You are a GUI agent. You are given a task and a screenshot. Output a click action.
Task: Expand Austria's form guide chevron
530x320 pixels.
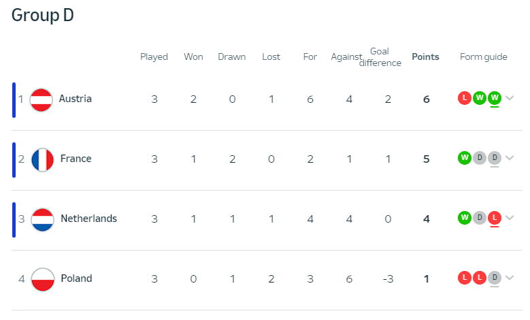[x=510, y=98]
